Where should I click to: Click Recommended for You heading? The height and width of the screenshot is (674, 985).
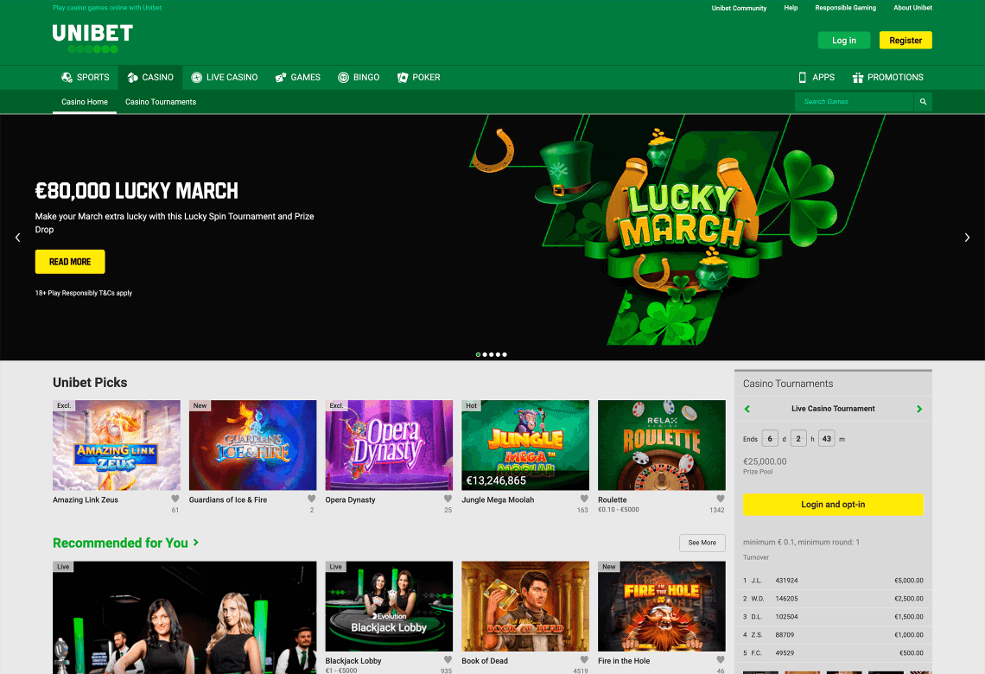(121, 543)
